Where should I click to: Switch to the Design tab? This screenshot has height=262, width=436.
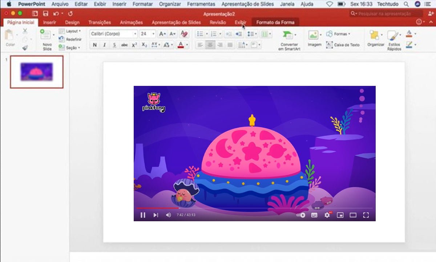coord(72,22)
